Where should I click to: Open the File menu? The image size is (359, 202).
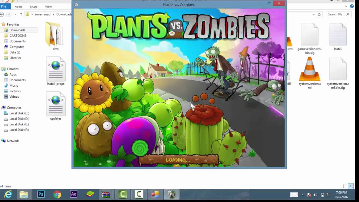click(x=4, y=6)
